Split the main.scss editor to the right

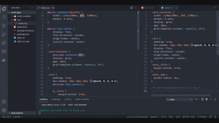pos(131,8)
